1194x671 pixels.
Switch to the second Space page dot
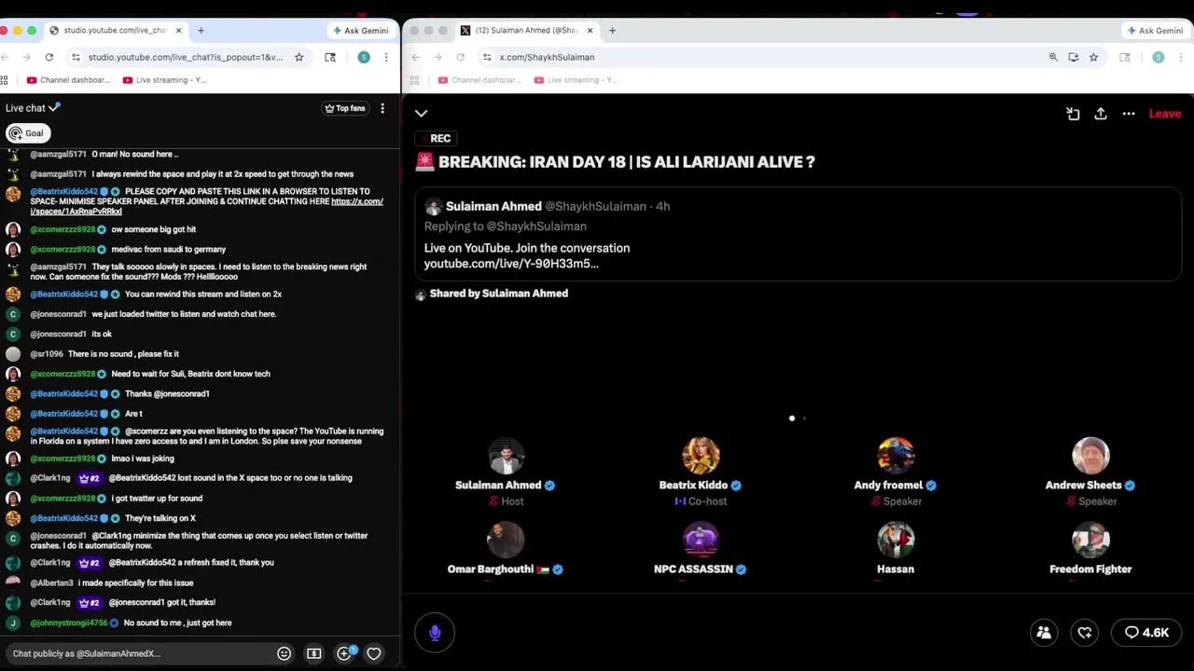coord(804,418)
